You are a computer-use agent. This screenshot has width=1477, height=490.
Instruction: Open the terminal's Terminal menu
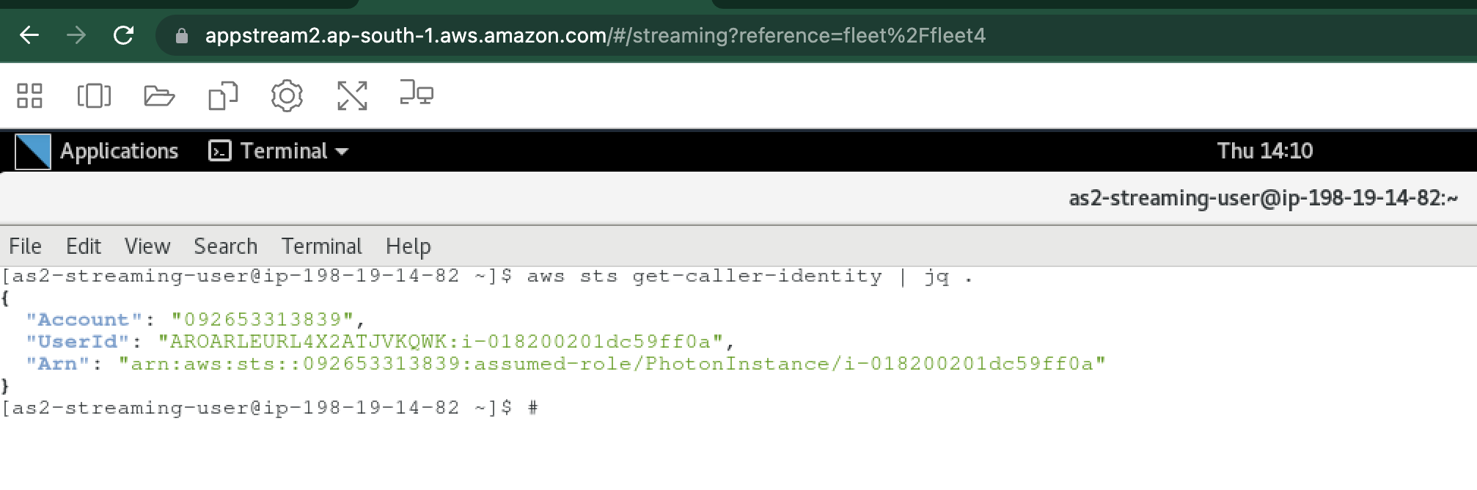pyautogui.click(x=321, y=246)
